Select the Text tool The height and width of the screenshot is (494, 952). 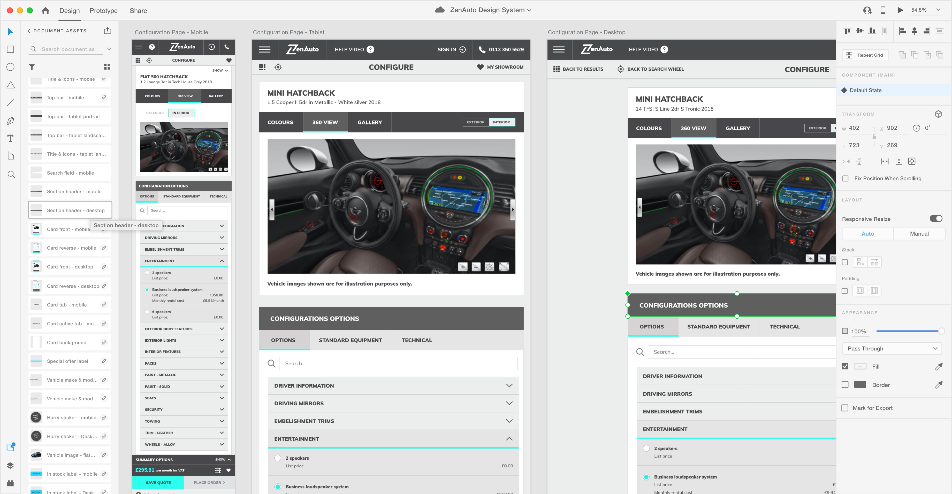tap(11, 138)
